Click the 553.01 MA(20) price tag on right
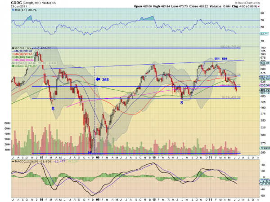270x202 pixels. point(265,76)
